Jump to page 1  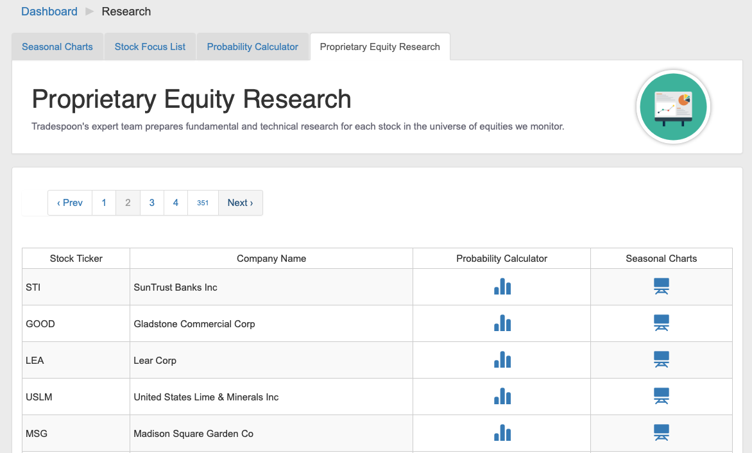pyautogui.click(x=104, y=203)
